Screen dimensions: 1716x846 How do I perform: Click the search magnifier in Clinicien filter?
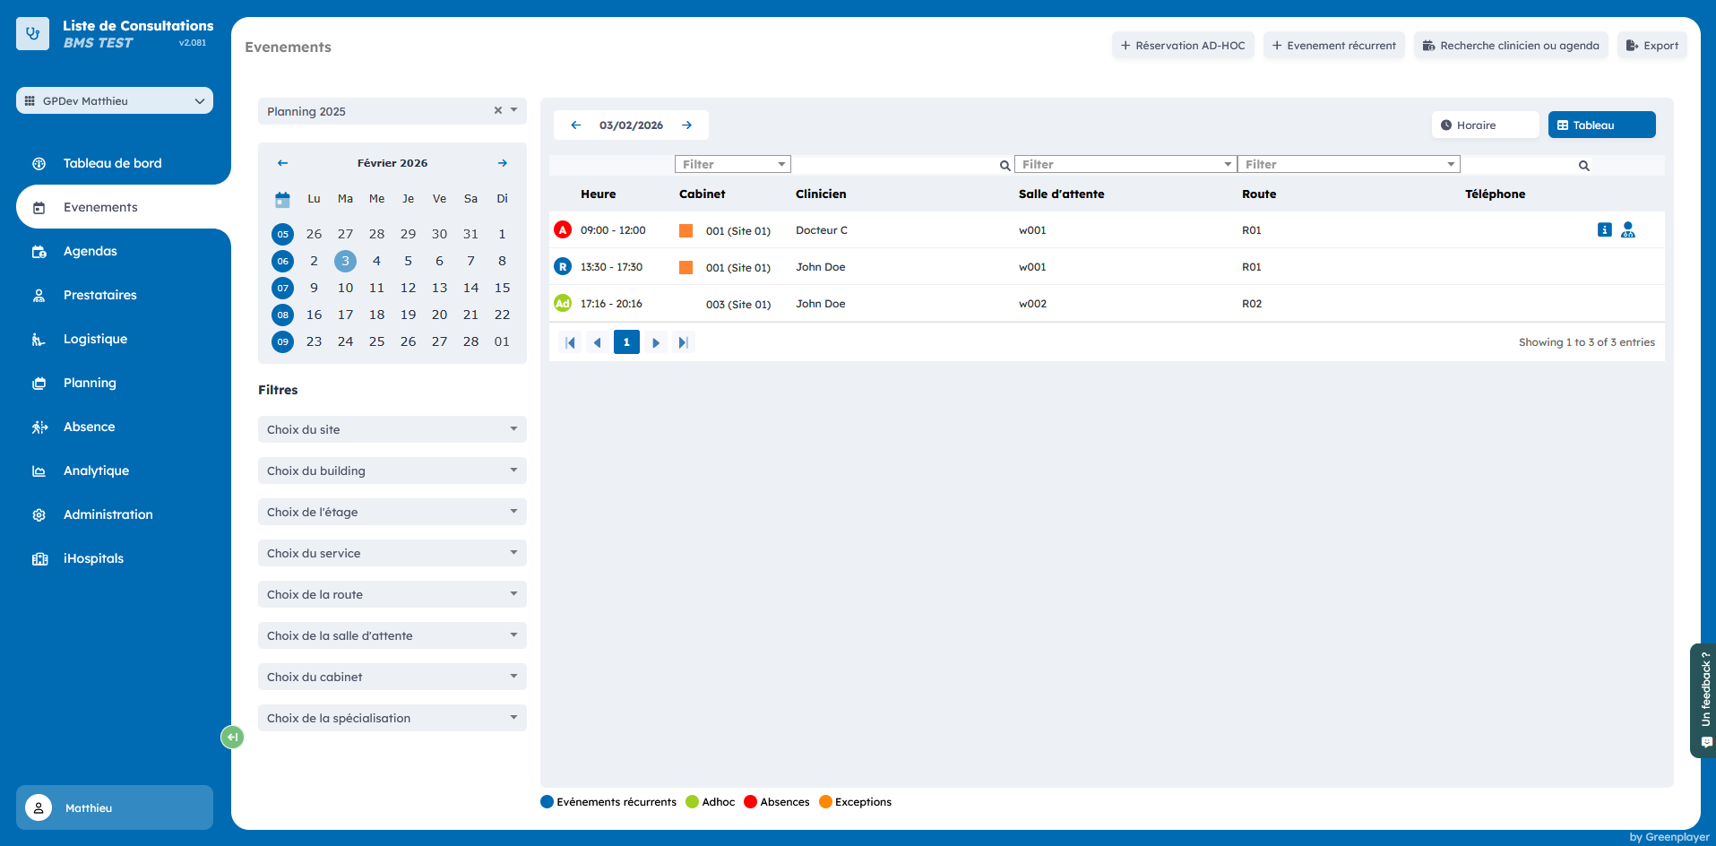pyautogui.click(x=1005, y=166)
